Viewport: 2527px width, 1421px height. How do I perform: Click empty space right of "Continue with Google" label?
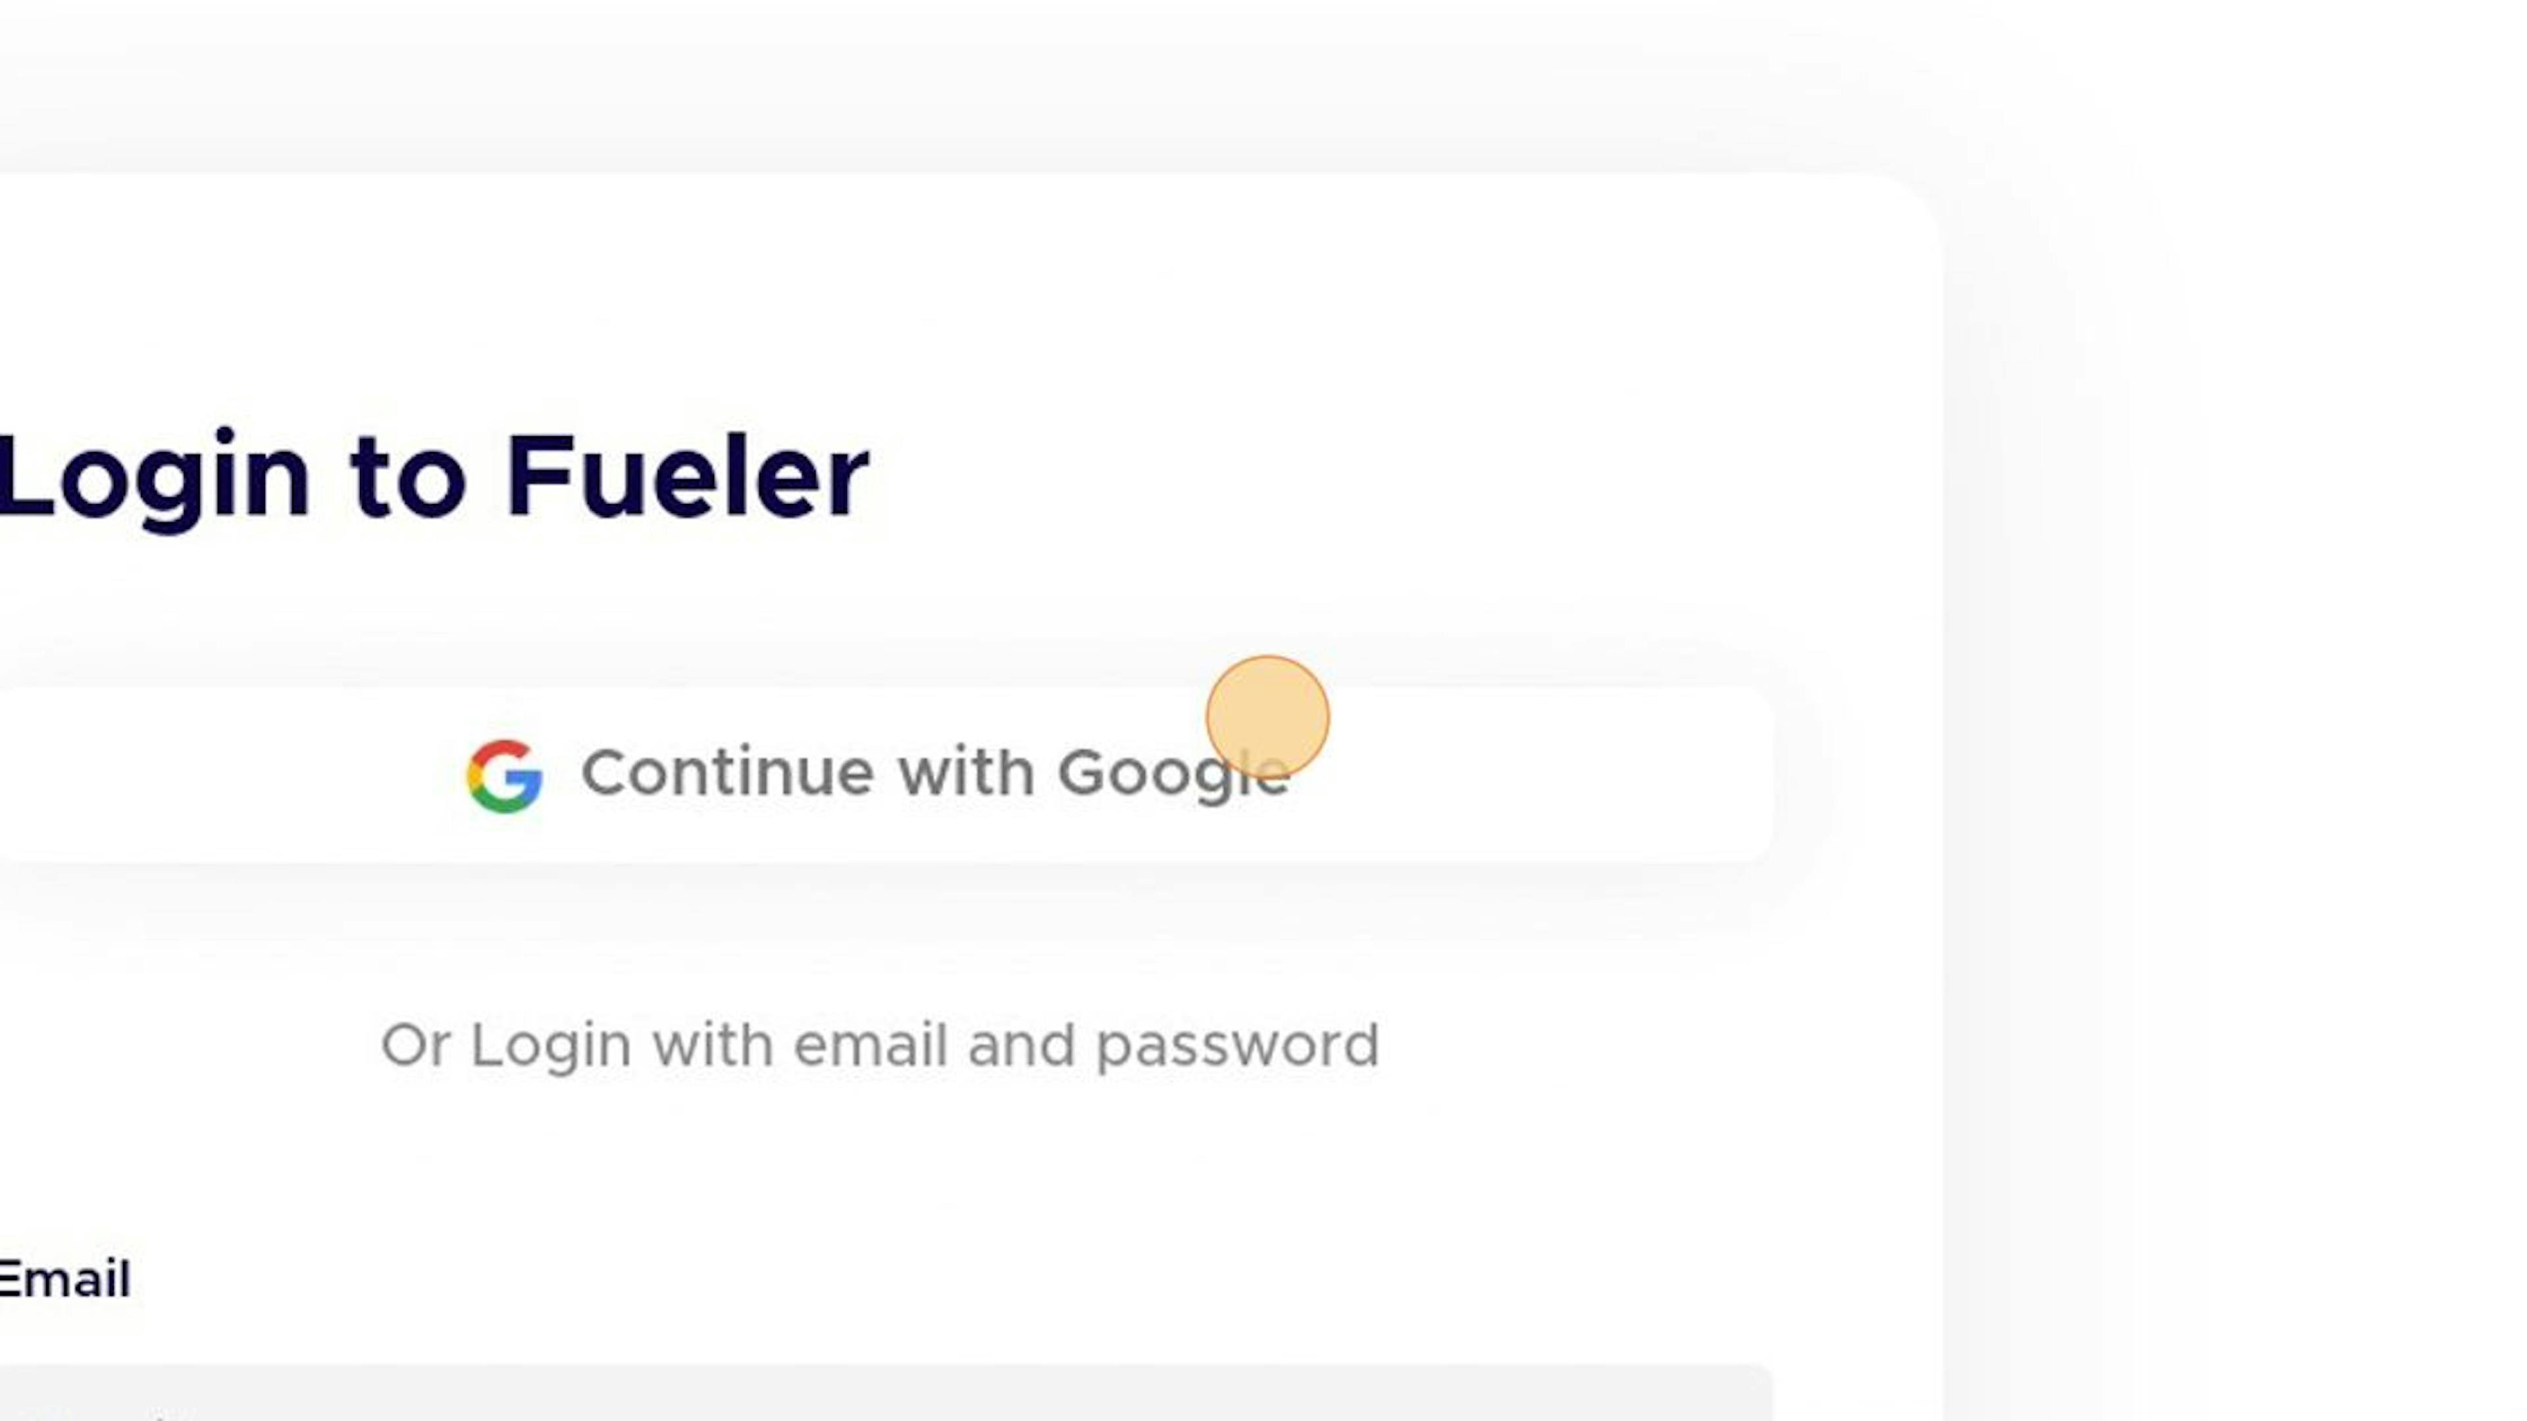pyautogui.click(x=1530, y=775)
